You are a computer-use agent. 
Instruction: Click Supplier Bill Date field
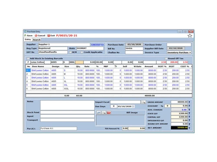(x=176, y=48)
